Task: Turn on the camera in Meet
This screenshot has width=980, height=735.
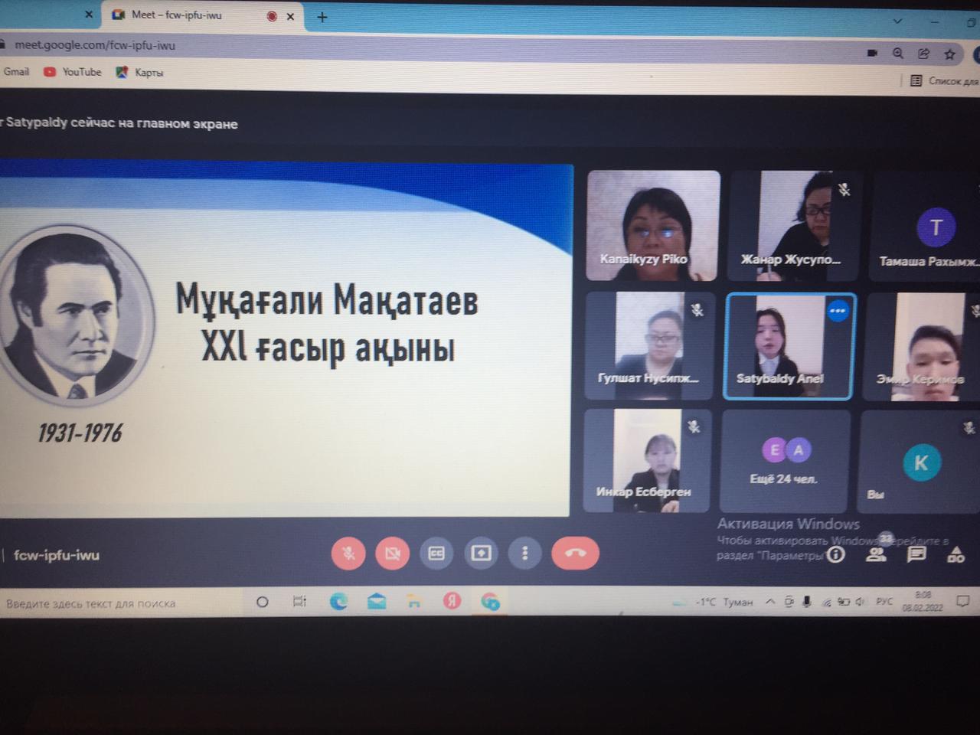Action: click(x=392, y=553)
